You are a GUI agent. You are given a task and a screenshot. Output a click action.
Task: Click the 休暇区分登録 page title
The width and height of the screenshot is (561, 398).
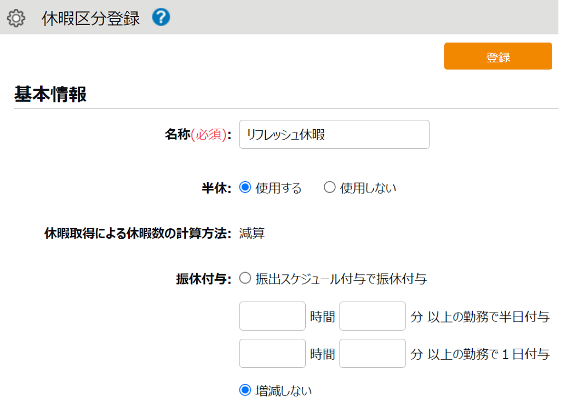tap(90, 18)
